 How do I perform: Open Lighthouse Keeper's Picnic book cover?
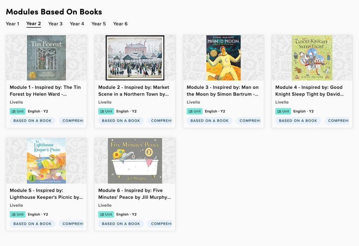click(46, 161)
